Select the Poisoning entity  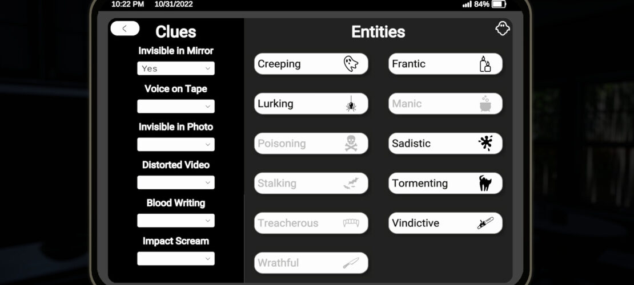(x=311, y=144)
